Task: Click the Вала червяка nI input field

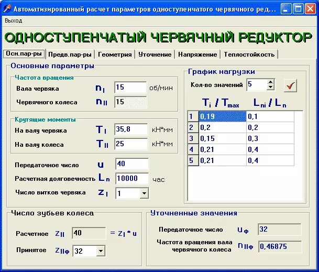Action: point(130,88)
